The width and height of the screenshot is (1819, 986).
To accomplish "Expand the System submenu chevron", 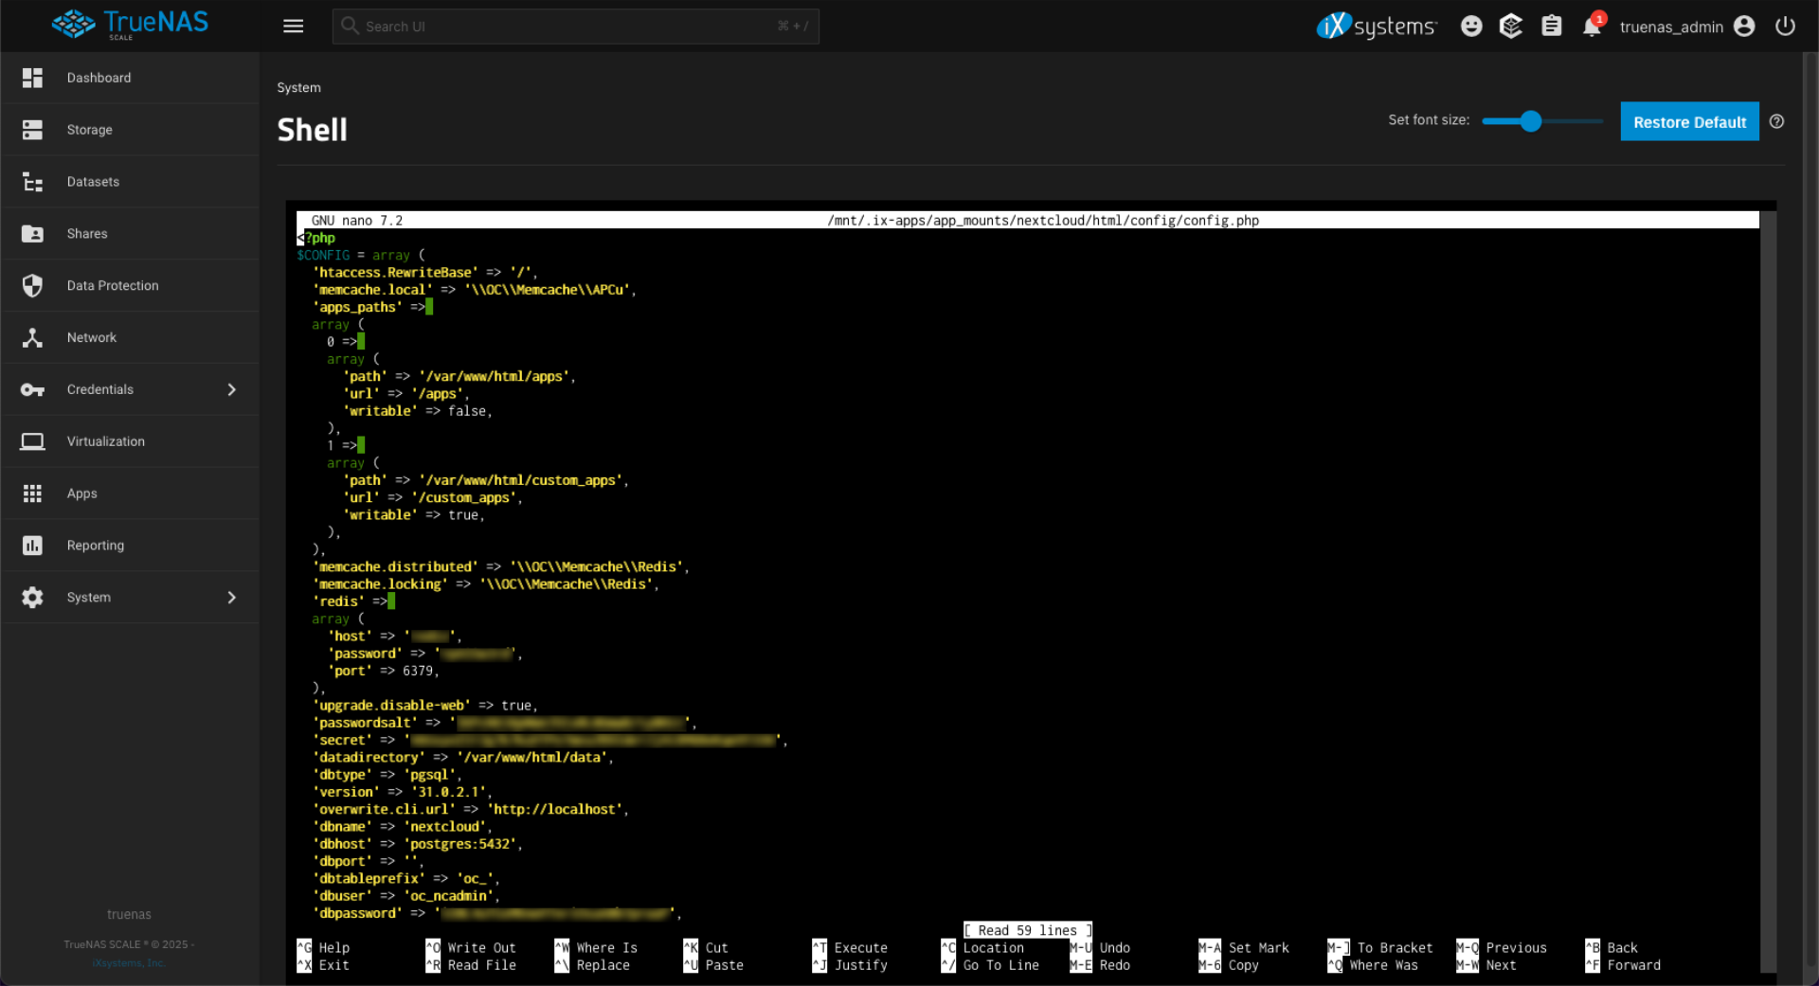I will (x=232, y=598).
